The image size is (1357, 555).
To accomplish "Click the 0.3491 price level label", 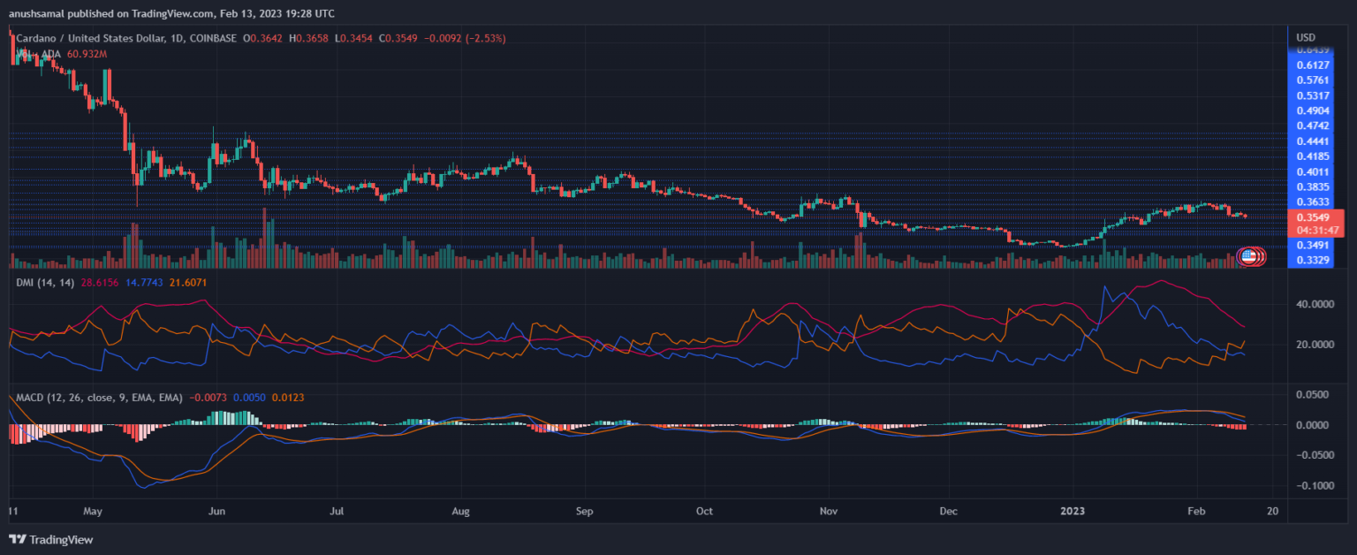I will pos(1313,245).
